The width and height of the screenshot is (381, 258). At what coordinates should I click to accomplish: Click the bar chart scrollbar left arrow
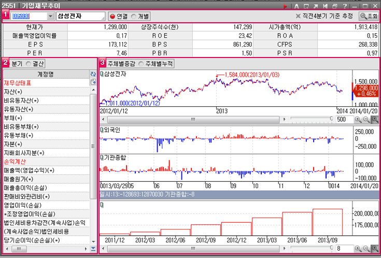(x=103, y=249)
